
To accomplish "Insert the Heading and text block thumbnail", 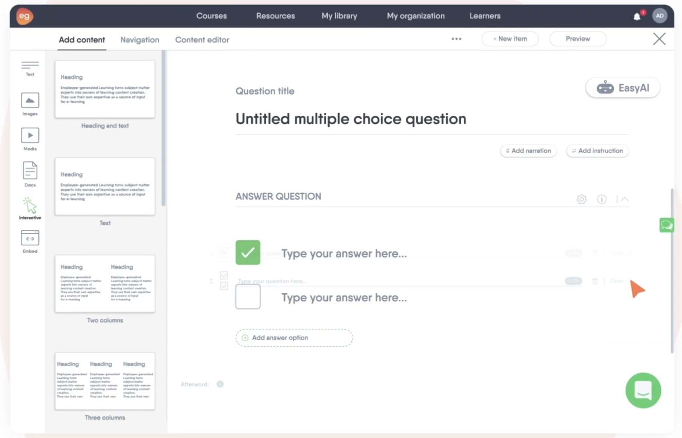I will tap(105, 89).
